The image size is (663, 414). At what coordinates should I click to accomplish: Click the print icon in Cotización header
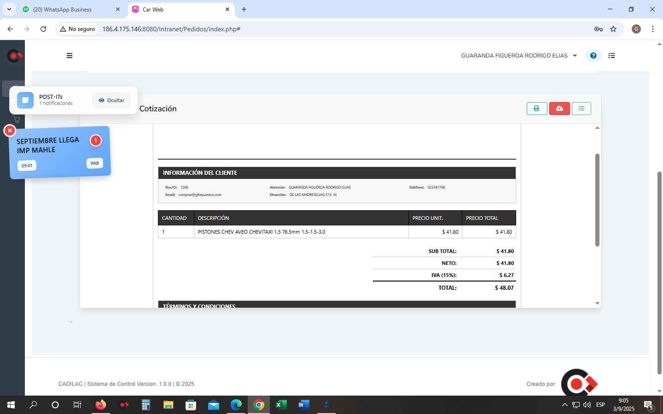coord(536,109)
